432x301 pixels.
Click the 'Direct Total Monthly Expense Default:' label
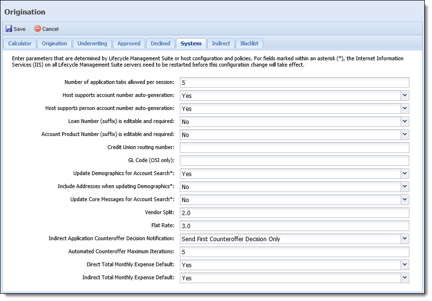(x=130, y=265)
